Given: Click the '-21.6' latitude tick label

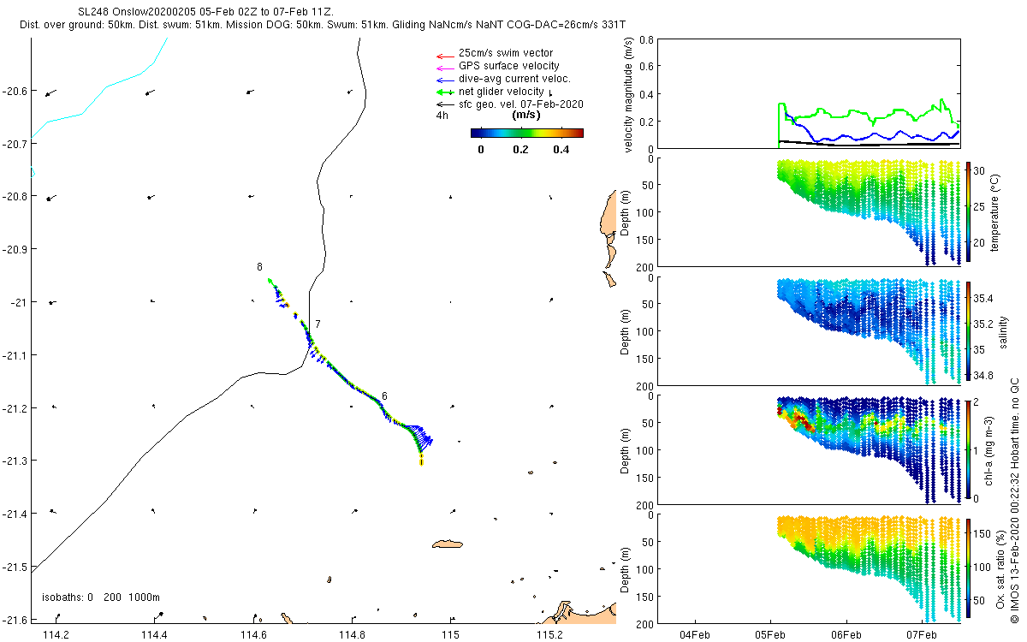Looking at the screenshot, I should pyautogui.click(x=15, y=620).
